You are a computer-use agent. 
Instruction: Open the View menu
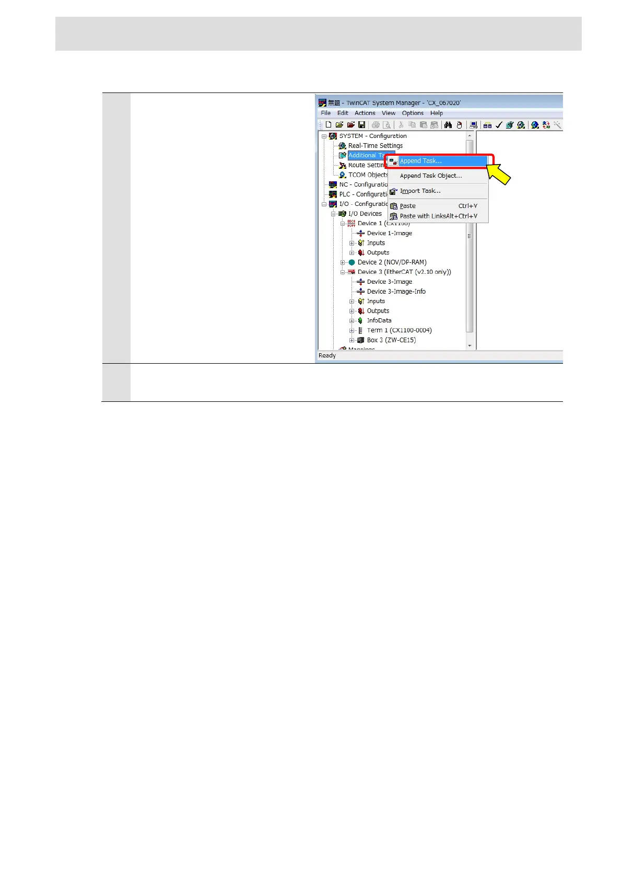click(389, 113)
